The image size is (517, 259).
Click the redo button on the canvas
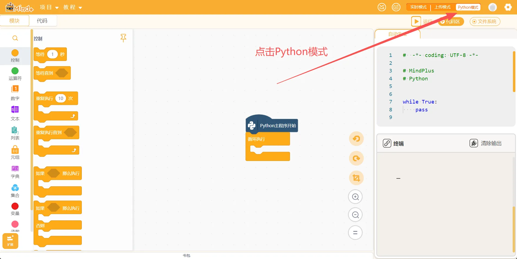pyautogui.click(x=356, y=159)
